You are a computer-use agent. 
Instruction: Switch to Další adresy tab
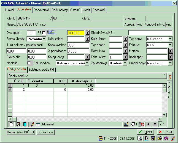(60, 10)
